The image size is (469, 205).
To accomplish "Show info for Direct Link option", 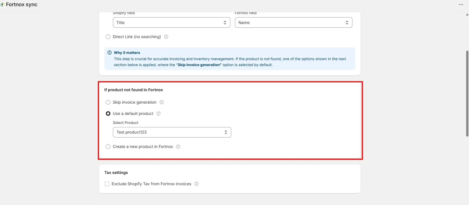I will (x=166, y=37).
